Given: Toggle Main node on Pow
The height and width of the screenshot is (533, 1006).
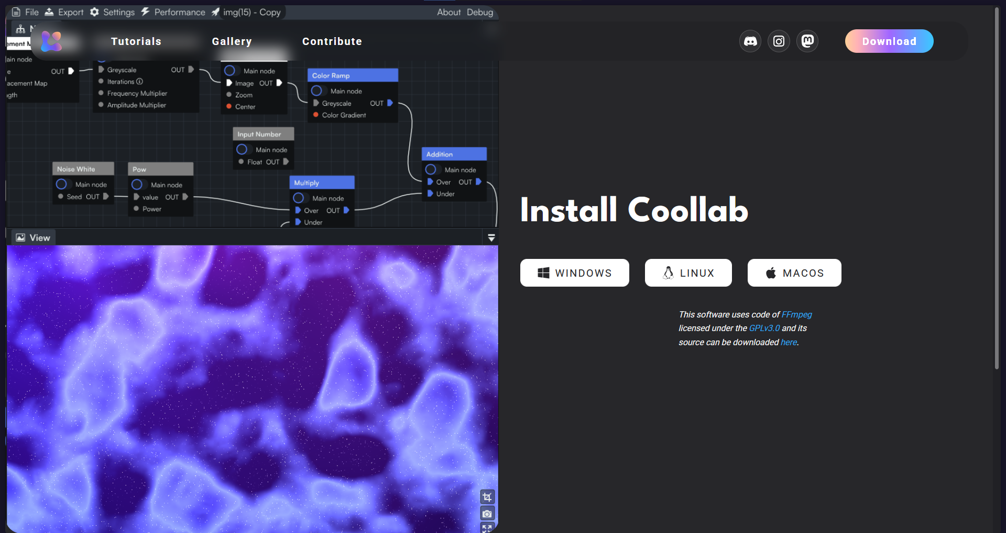Looking at the screenshot, I should point(137,185).
